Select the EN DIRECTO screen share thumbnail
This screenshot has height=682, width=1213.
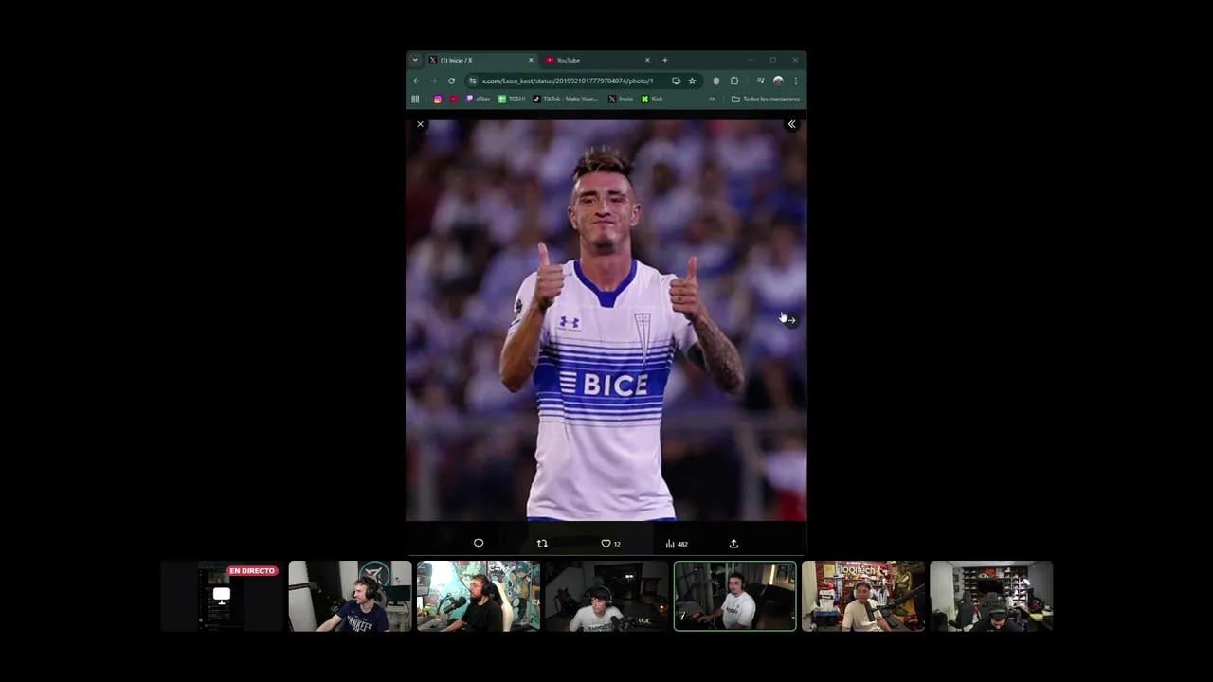222,596
